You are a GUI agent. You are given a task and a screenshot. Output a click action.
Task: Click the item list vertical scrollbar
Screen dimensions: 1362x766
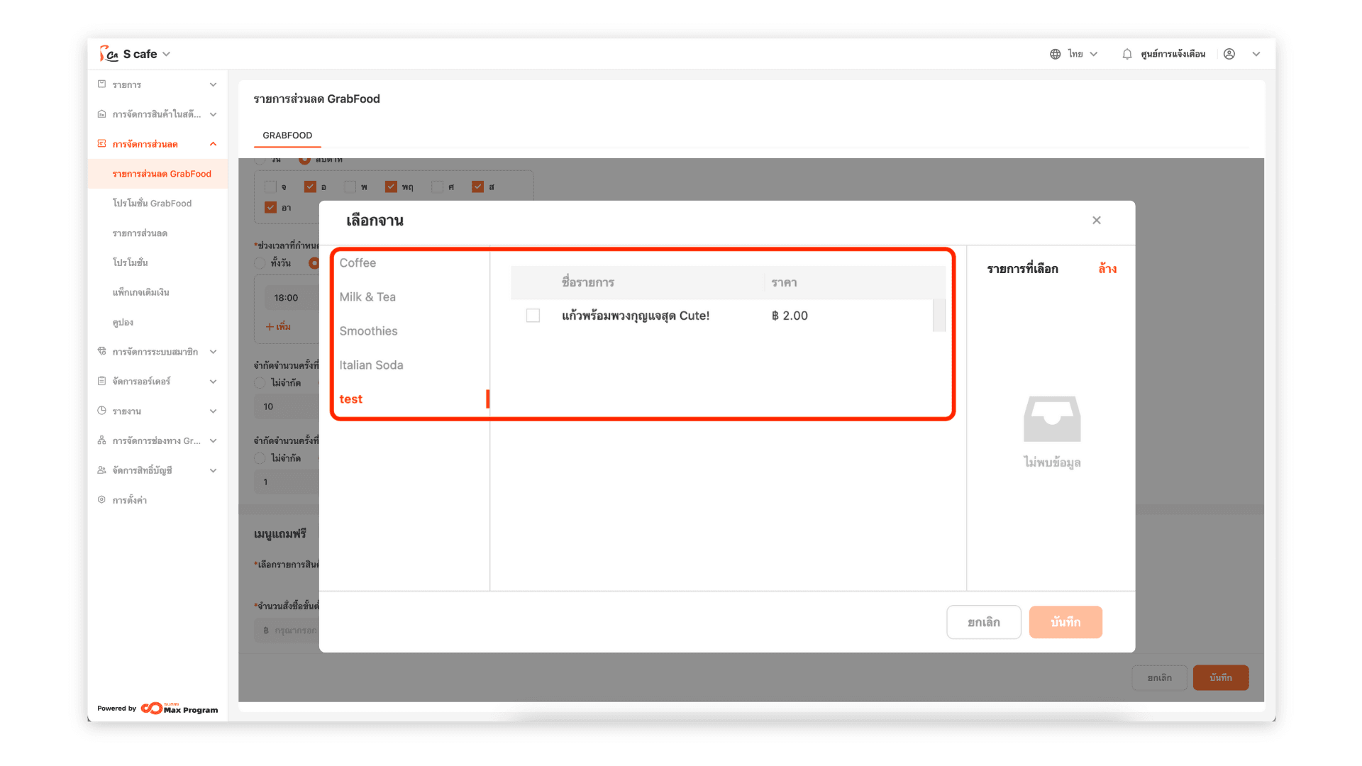click(939, 316)
